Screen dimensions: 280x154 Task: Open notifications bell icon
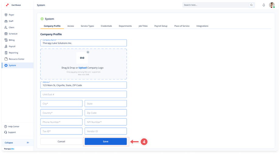264,5
